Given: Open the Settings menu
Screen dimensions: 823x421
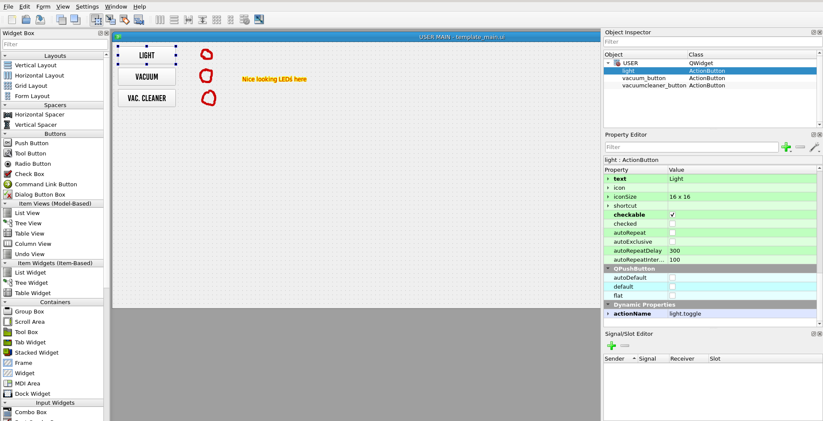Looking at the screenshot, I should pos(87,6).
